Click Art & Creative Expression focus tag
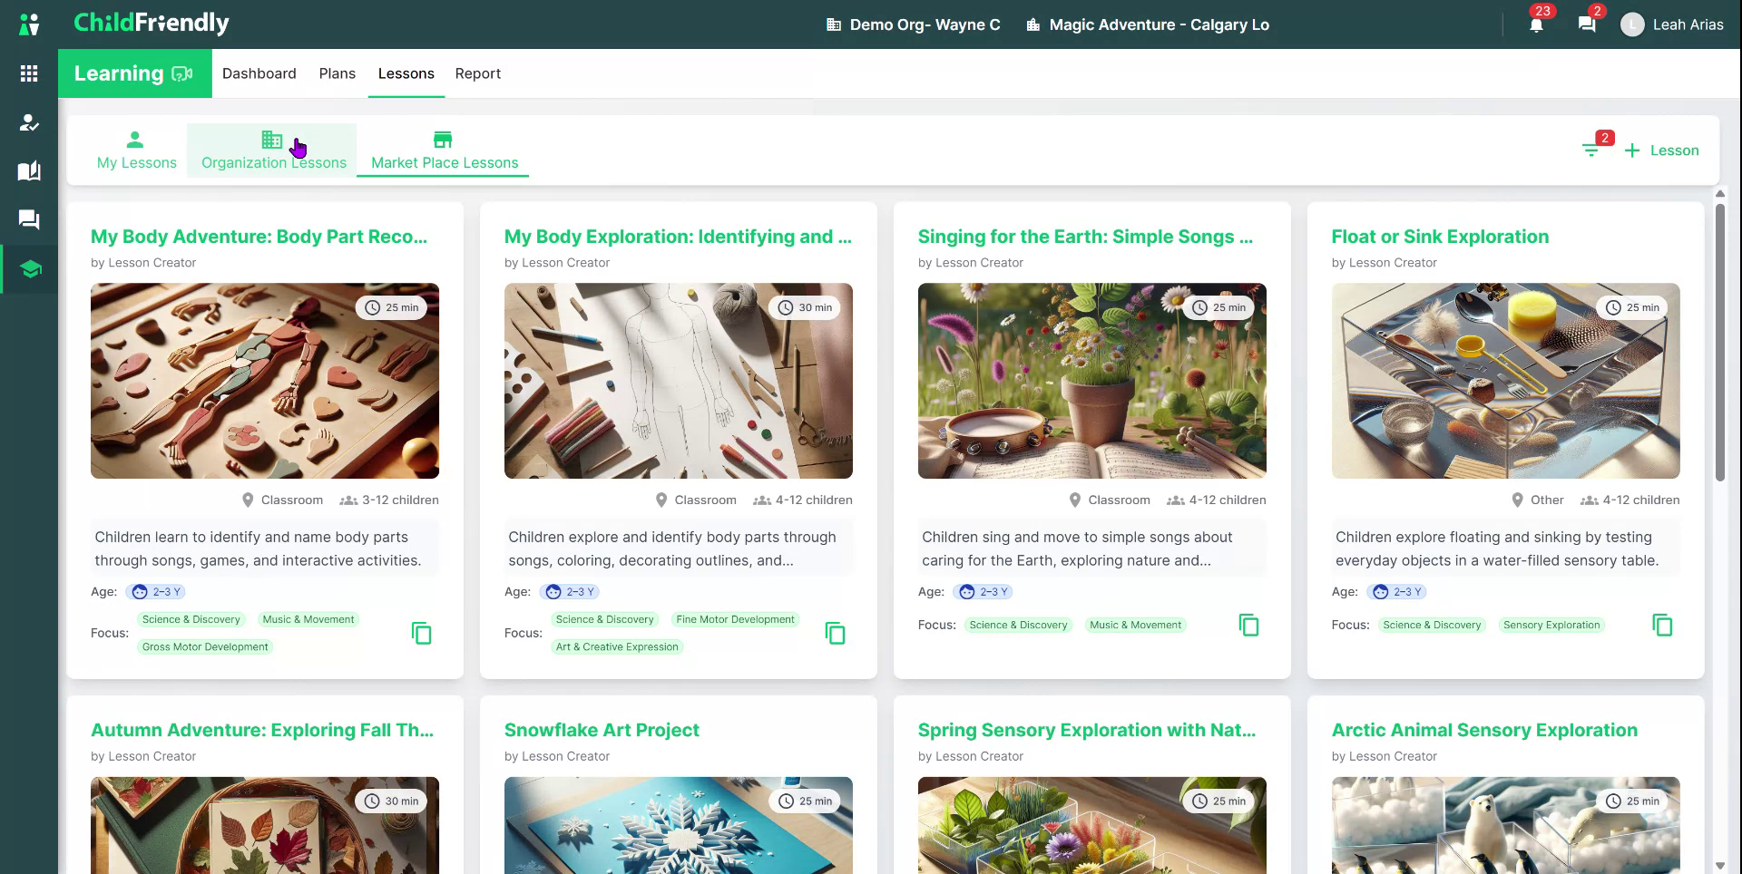The image size is (1742, 874). pos(617,647)
